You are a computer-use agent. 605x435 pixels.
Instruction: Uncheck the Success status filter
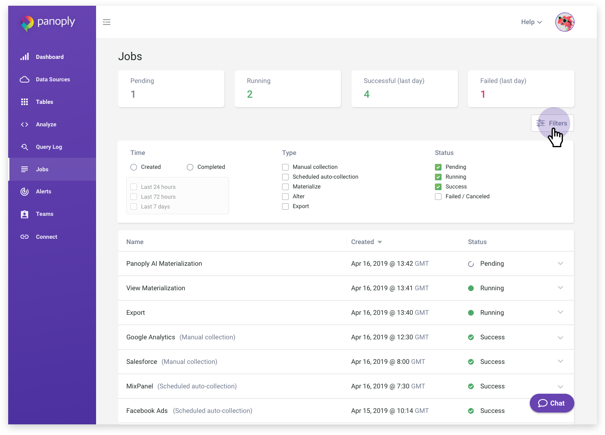coord(438,187)
